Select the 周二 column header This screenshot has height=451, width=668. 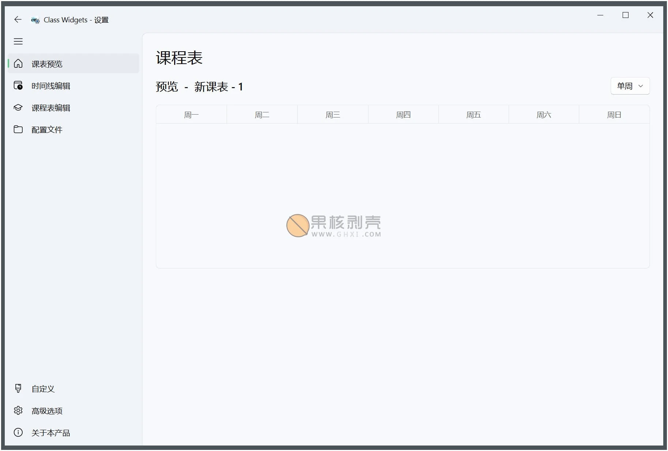pyautogui.click(x=262, y=115)
